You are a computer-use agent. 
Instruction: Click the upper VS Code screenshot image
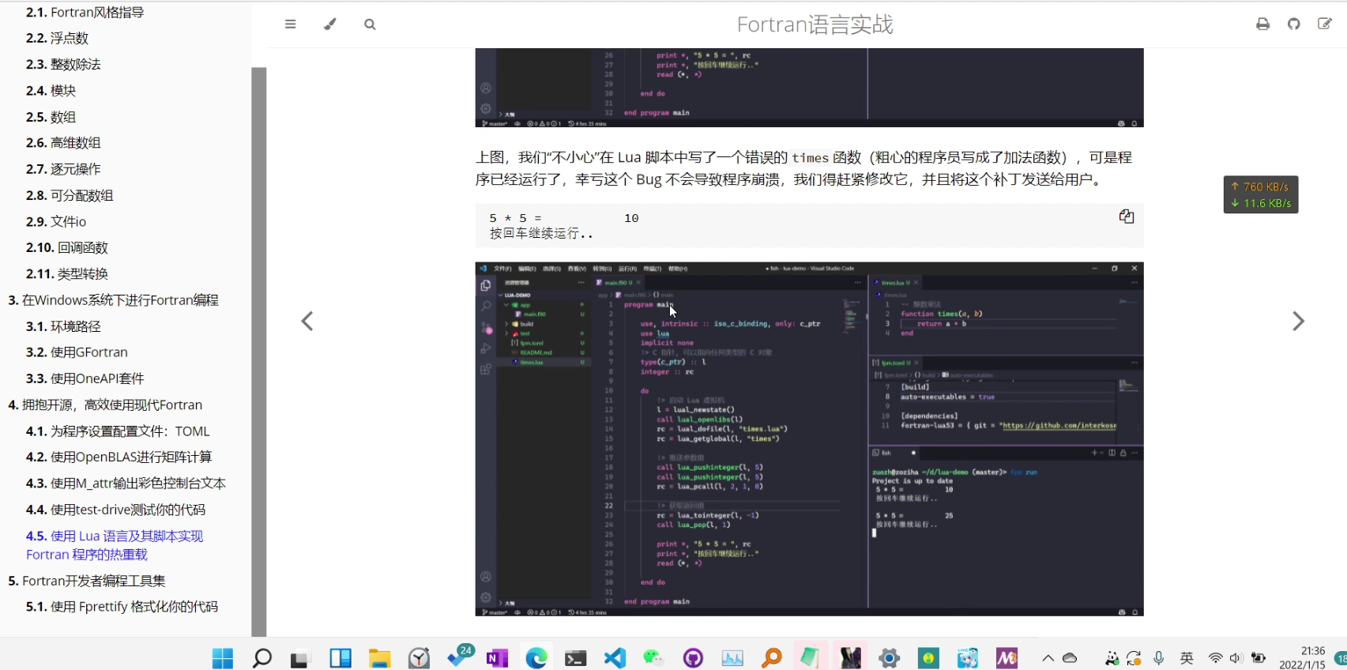pyautogui.click(x=809, y=88)
